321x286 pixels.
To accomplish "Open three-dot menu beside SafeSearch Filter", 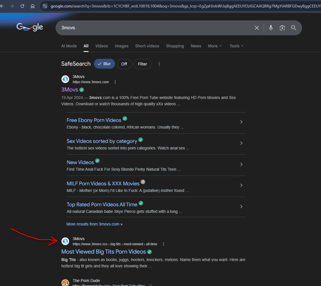I will 159,64.
